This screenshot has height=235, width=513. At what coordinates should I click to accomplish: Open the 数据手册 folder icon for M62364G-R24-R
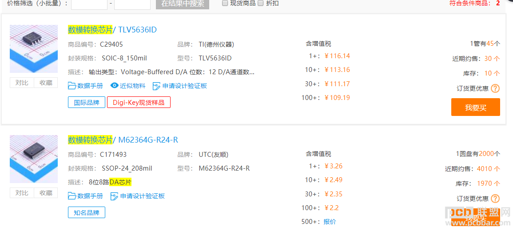pos(72,196)
